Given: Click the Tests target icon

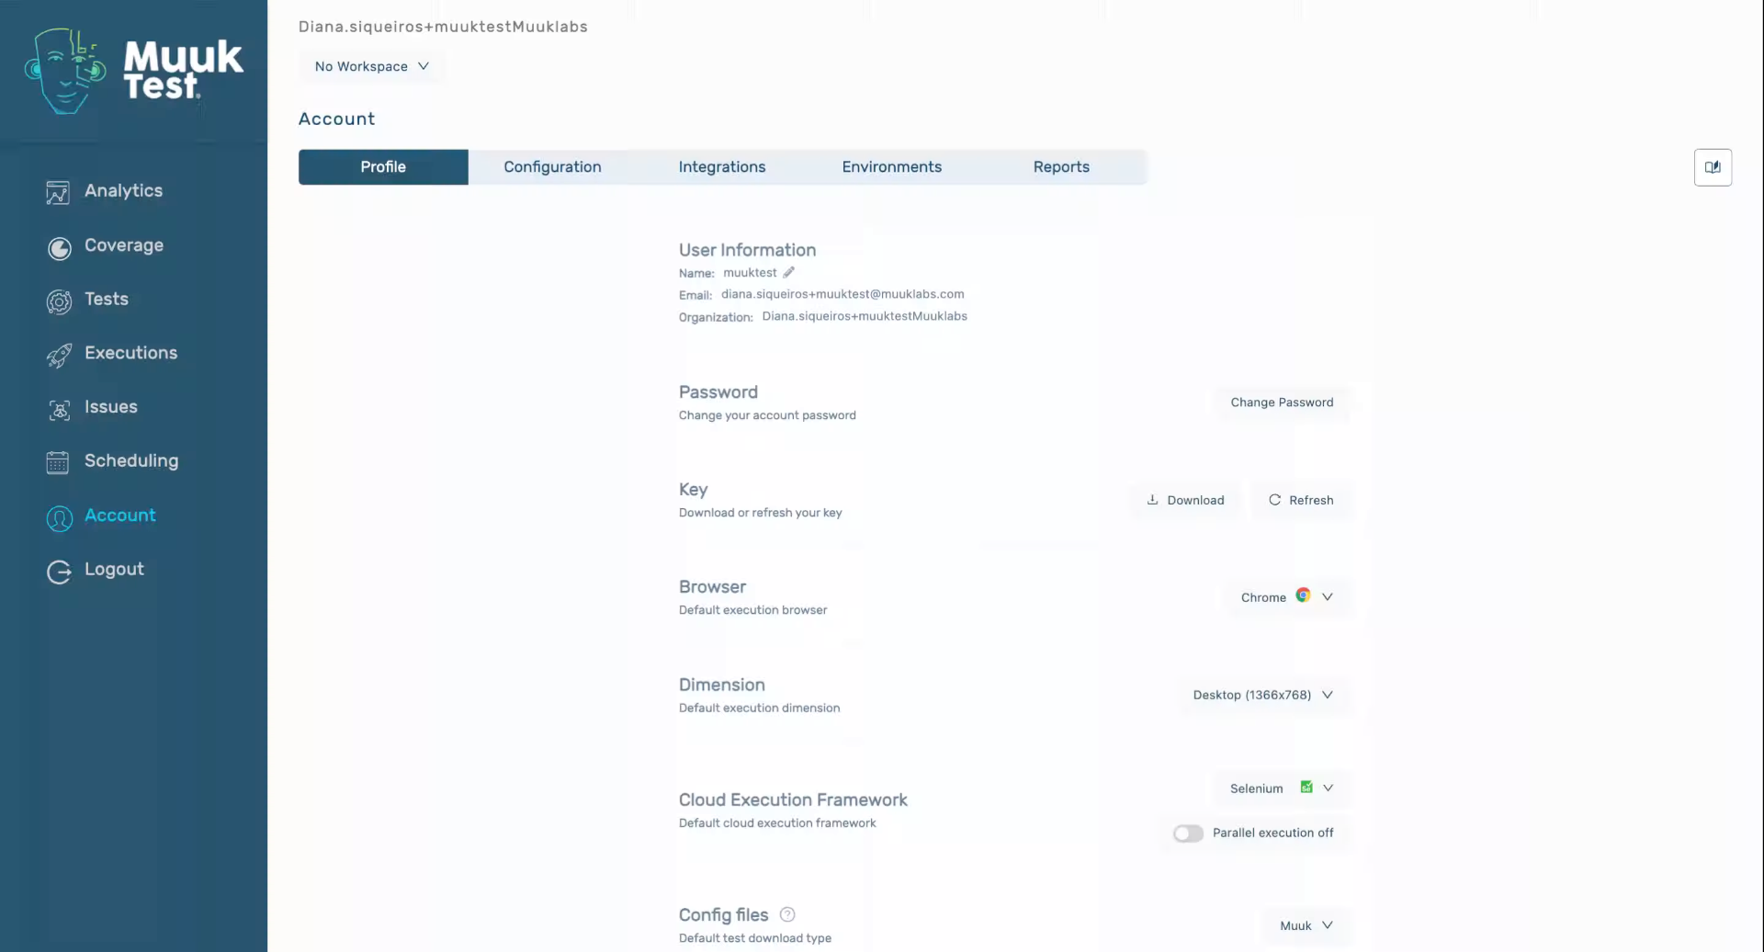Looking at the screenshot, I should pyautogui.click(x=59, y=301).
